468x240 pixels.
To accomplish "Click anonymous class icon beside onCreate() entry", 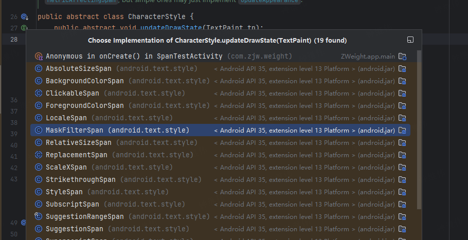I will 39,57.
